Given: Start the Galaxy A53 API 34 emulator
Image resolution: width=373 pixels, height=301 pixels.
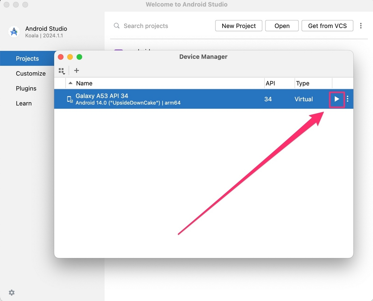Looking at the screenshot, I should (x=337, y=99).
